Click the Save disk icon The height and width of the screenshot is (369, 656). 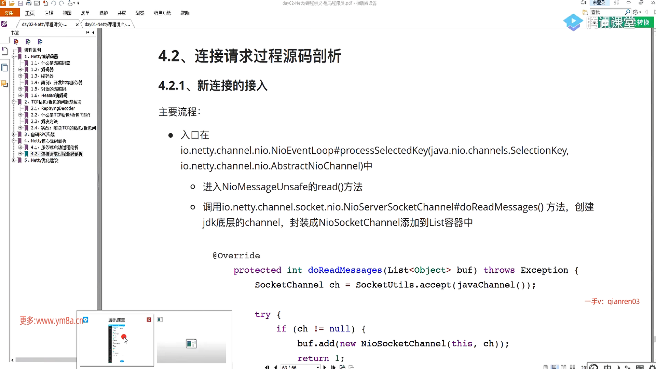tap(20, 3)
